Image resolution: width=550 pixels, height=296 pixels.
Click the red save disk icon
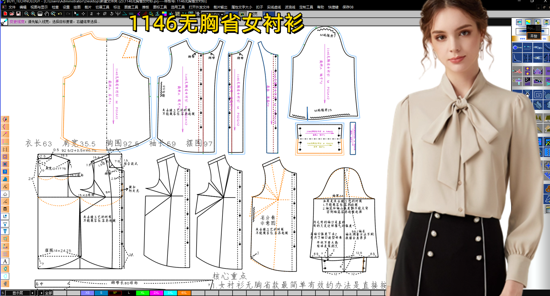[x=18, y=14]
